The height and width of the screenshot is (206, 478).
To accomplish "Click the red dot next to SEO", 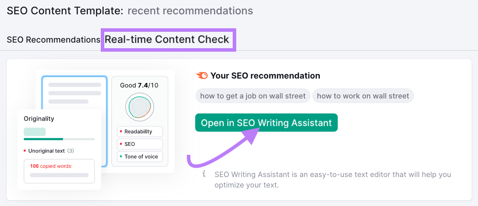I will (121, 144).
